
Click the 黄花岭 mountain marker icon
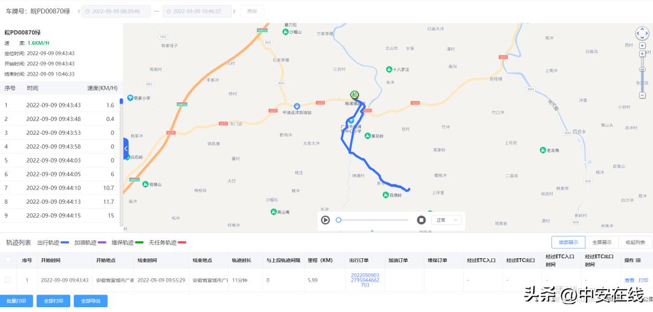368,136
